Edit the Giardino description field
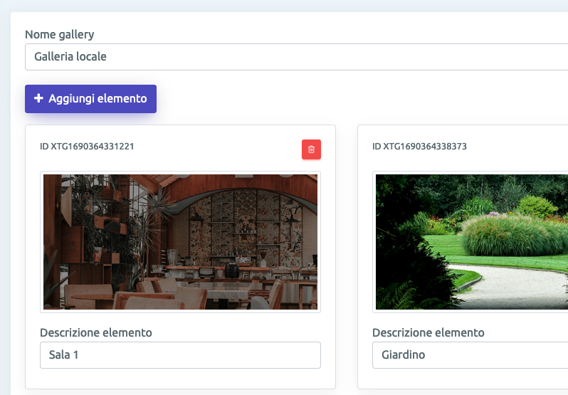The image size is (568, 395). tap(470, 355)
